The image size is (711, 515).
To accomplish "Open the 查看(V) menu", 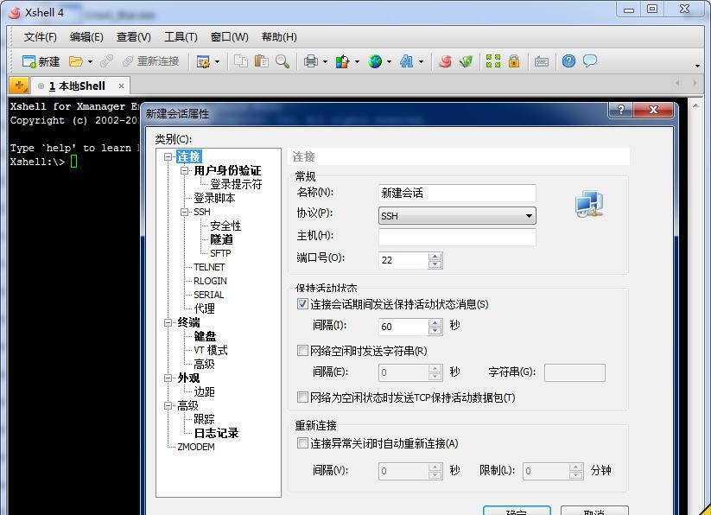I will pyautogui.click(x=134, y=36).
